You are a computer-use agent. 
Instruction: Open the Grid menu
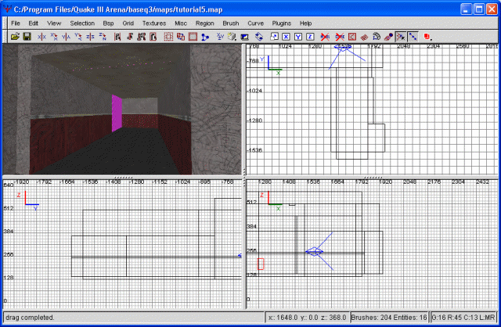coord(128,23)
